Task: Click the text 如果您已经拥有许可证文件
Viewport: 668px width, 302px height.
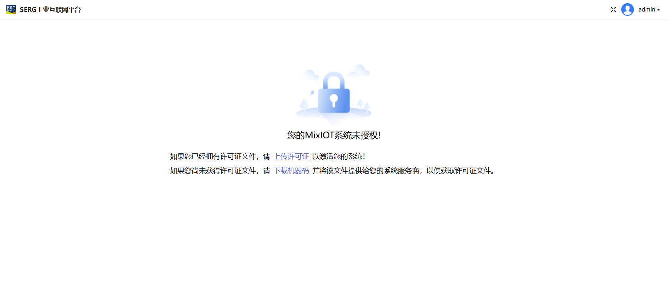Action: tap(213, 157)
